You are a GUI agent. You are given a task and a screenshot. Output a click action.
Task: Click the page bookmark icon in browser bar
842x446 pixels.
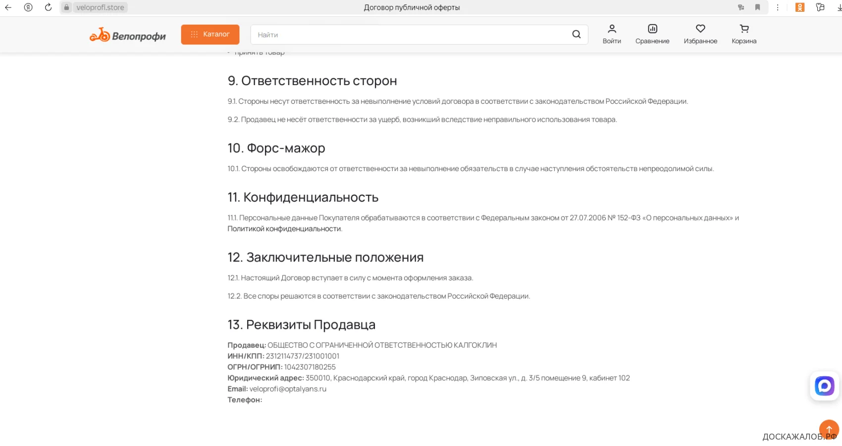(757, 7)
